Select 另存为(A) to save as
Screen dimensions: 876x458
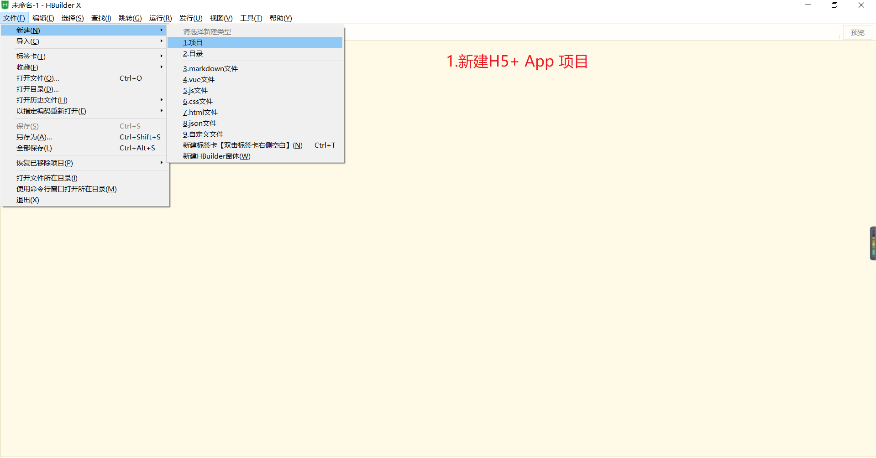tap(34, 137)
